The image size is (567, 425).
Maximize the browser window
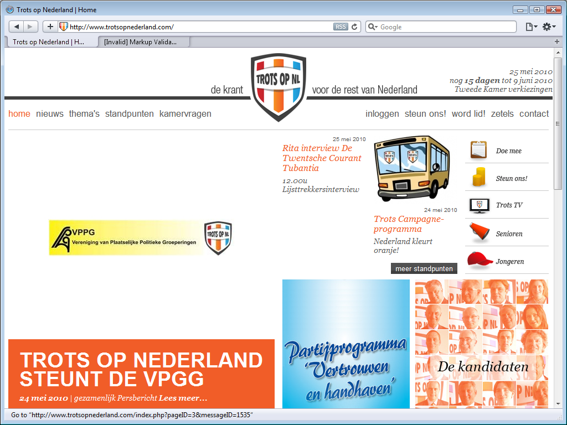tap(537, 10)
